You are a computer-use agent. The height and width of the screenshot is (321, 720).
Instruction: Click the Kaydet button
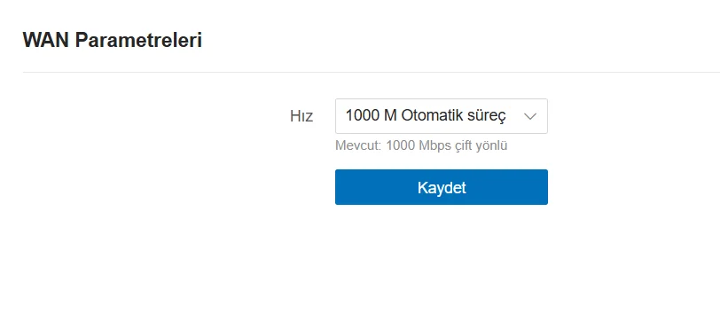tap(442, 187)
